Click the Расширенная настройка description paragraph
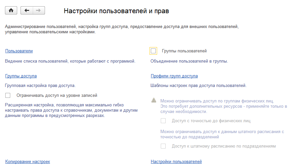 pos(71,110)
